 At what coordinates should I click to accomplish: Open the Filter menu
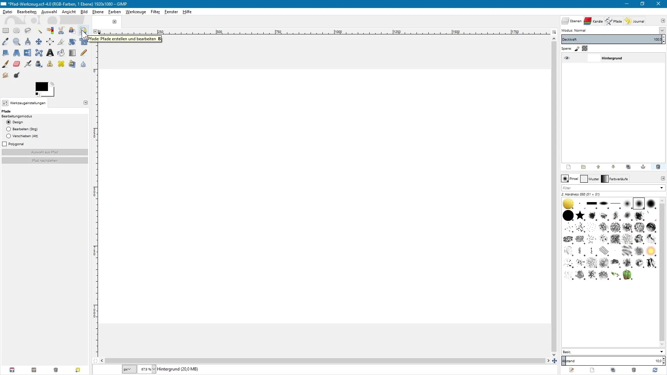click(x=155, y=12)
